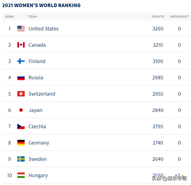This screenshot has width=191, height=185.
Task: Open the Hungary team link
Action: (x=38, y=176)
